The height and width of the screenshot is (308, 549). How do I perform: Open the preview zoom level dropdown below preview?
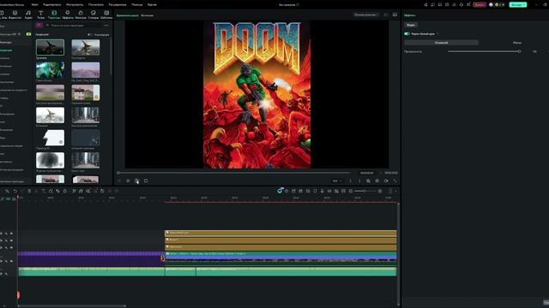pos(337,181)
